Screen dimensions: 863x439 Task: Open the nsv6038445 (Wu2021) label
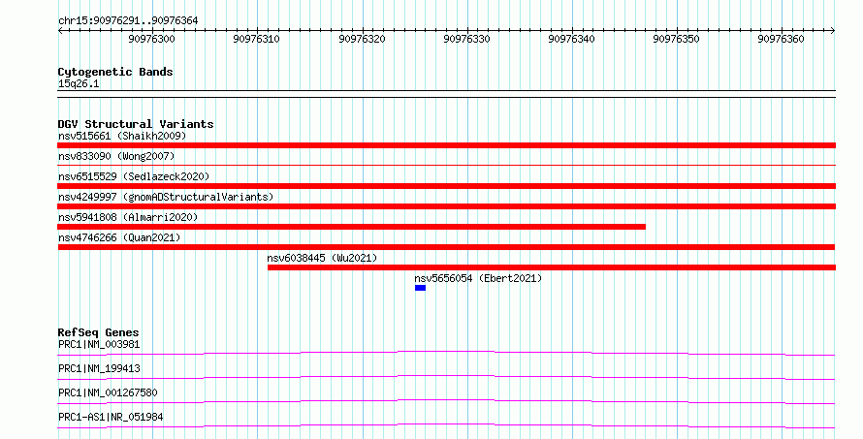(322, 258)
